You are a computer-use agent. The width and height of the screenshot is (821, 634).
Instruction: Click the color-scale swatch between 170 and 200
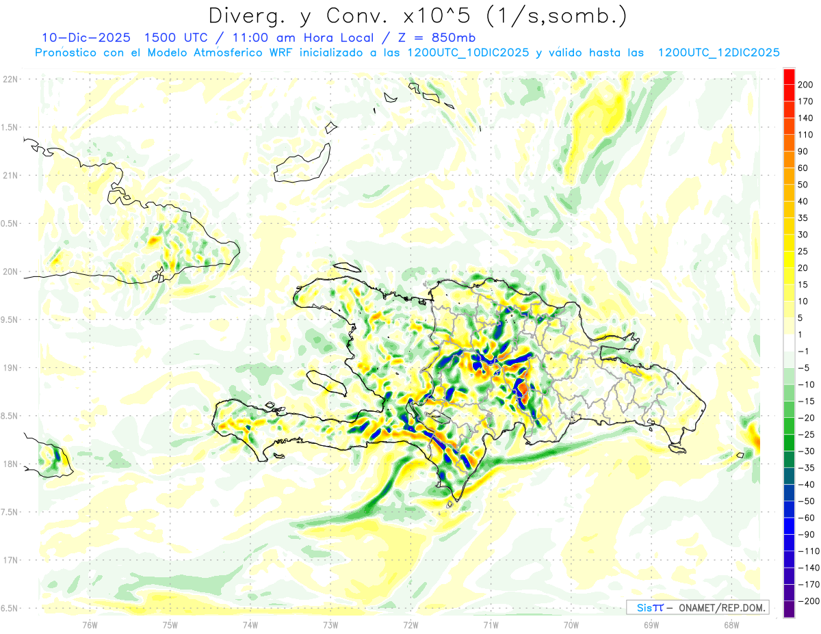coord(789,92)
